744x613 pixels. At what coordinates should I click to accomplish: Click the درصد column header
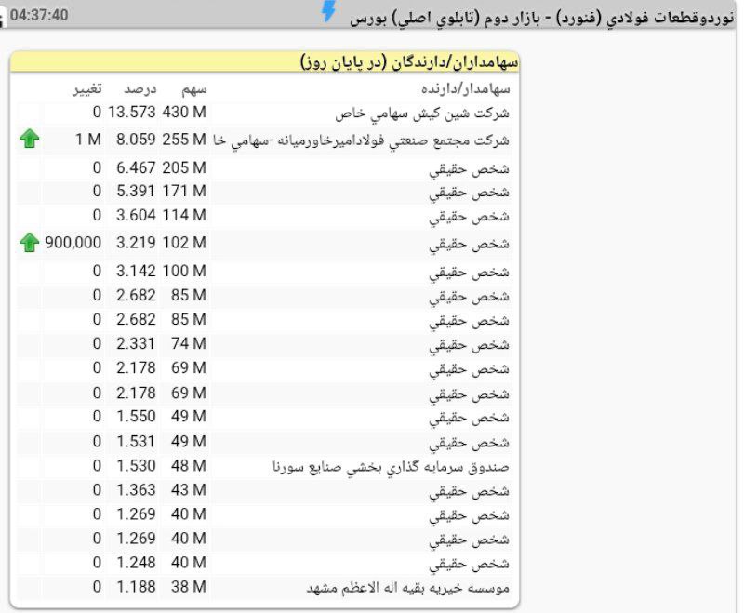(x=140, y=89)
